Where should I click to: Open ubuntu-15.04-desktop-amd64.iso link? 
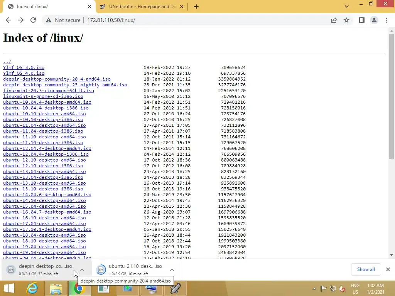(44, 207)
